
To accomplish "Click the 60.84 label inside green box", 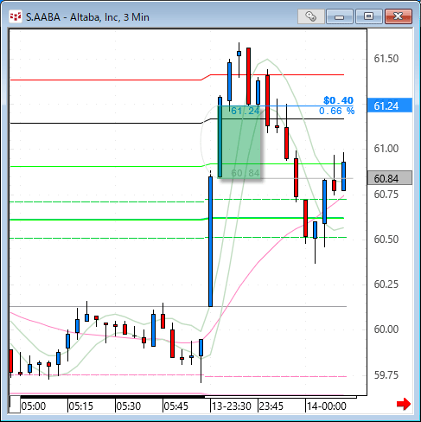I will tap(246, 173).
